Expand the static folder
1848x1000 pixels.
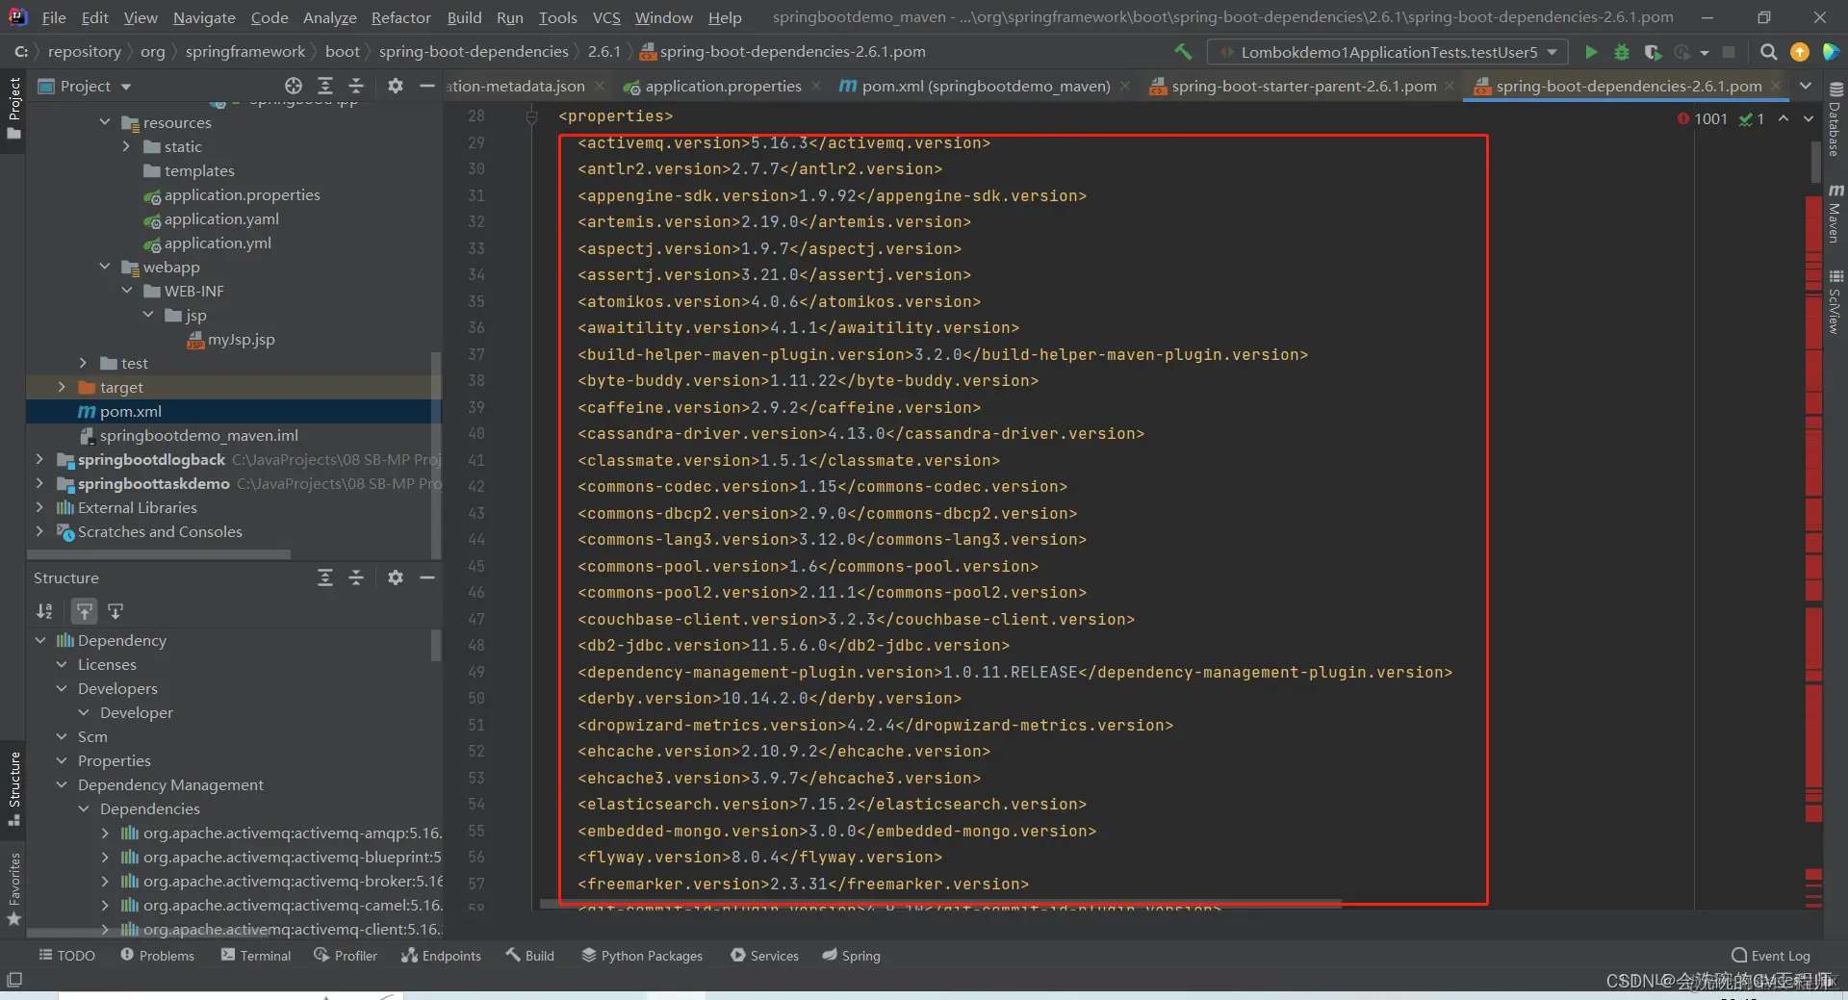tap(126, 146)
